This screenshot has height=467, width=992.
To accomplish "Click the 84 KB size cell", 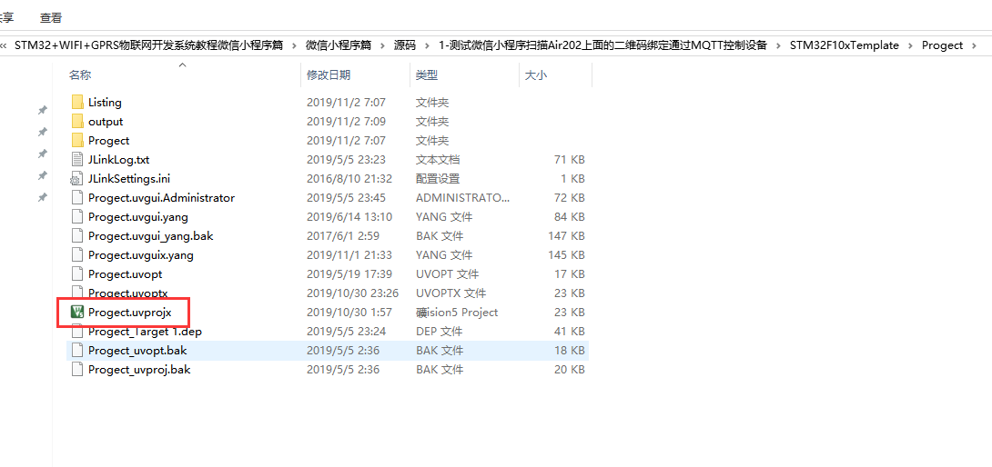I will point(570,217).
